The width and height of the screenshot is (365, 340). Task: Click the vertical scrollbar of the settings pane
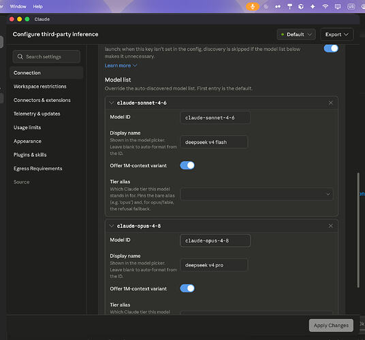(x=358, y=230)
